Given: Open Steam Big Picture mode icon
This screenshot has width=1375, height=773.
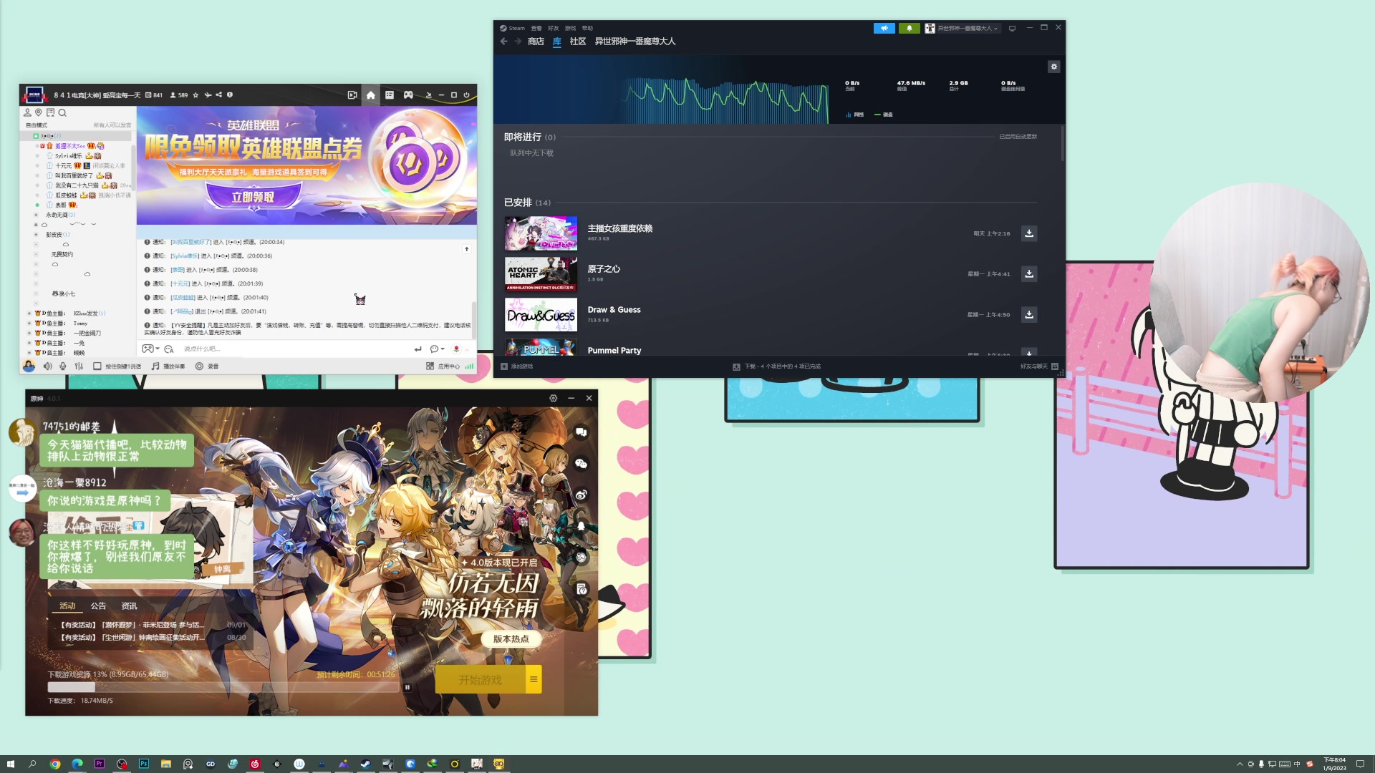Looking at the screenshot, I should tap(1012, 28).
